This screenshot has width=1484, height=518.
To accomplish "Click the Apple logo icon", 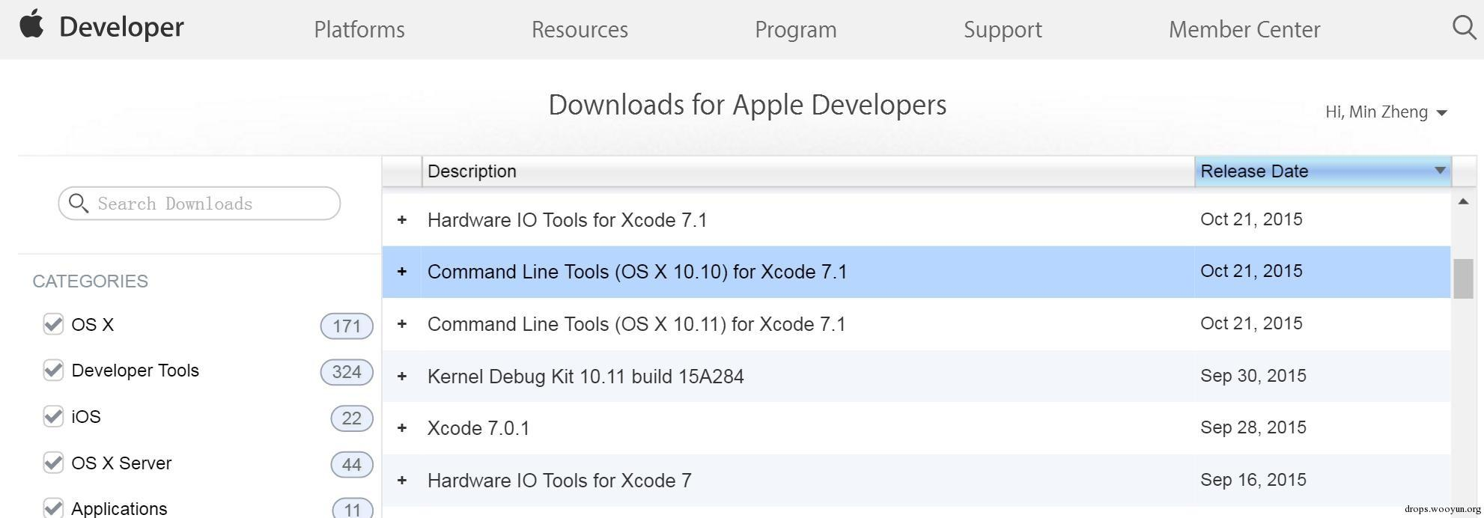I will (x=31, y=24).
